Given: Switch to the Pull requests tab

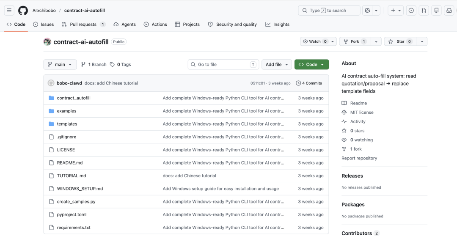Looking at the screenshot, I should click(84, 25).
